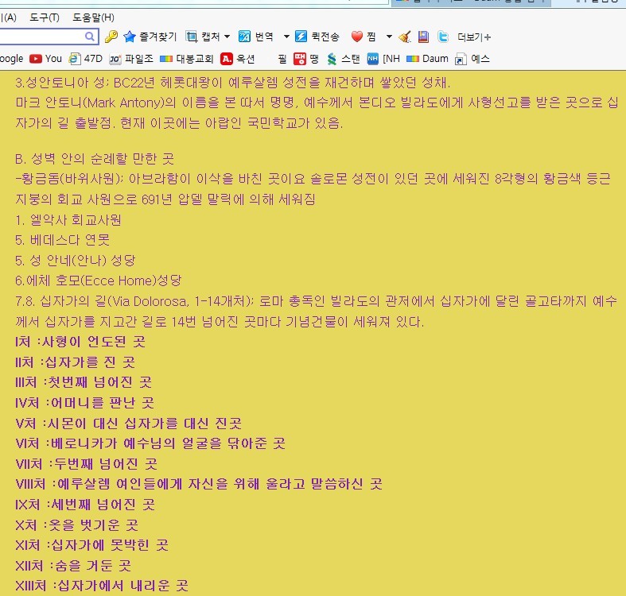Viewport: 626px width, 596px height.
Task: Click the 더보기+ button
Action: point(474,37)
